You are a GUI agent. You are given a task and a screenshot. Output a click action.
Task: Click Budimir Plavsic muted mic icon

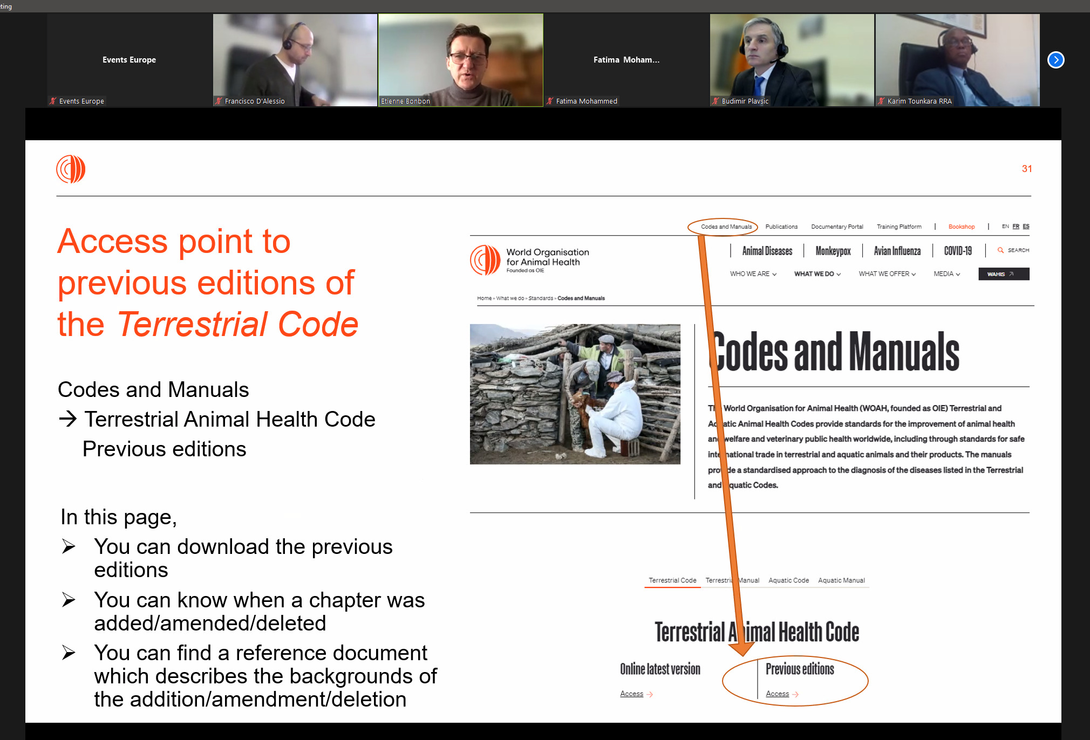coord(716,101)
